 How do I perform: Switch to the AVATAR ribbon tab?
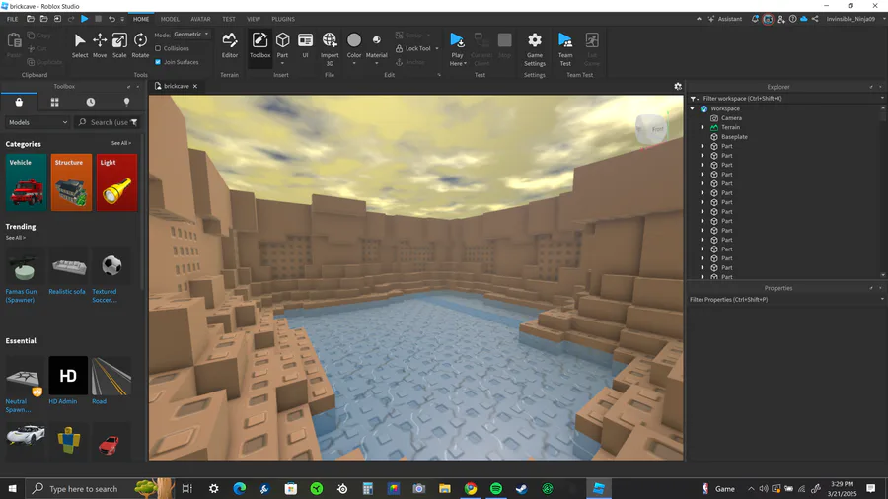point(200,19)
